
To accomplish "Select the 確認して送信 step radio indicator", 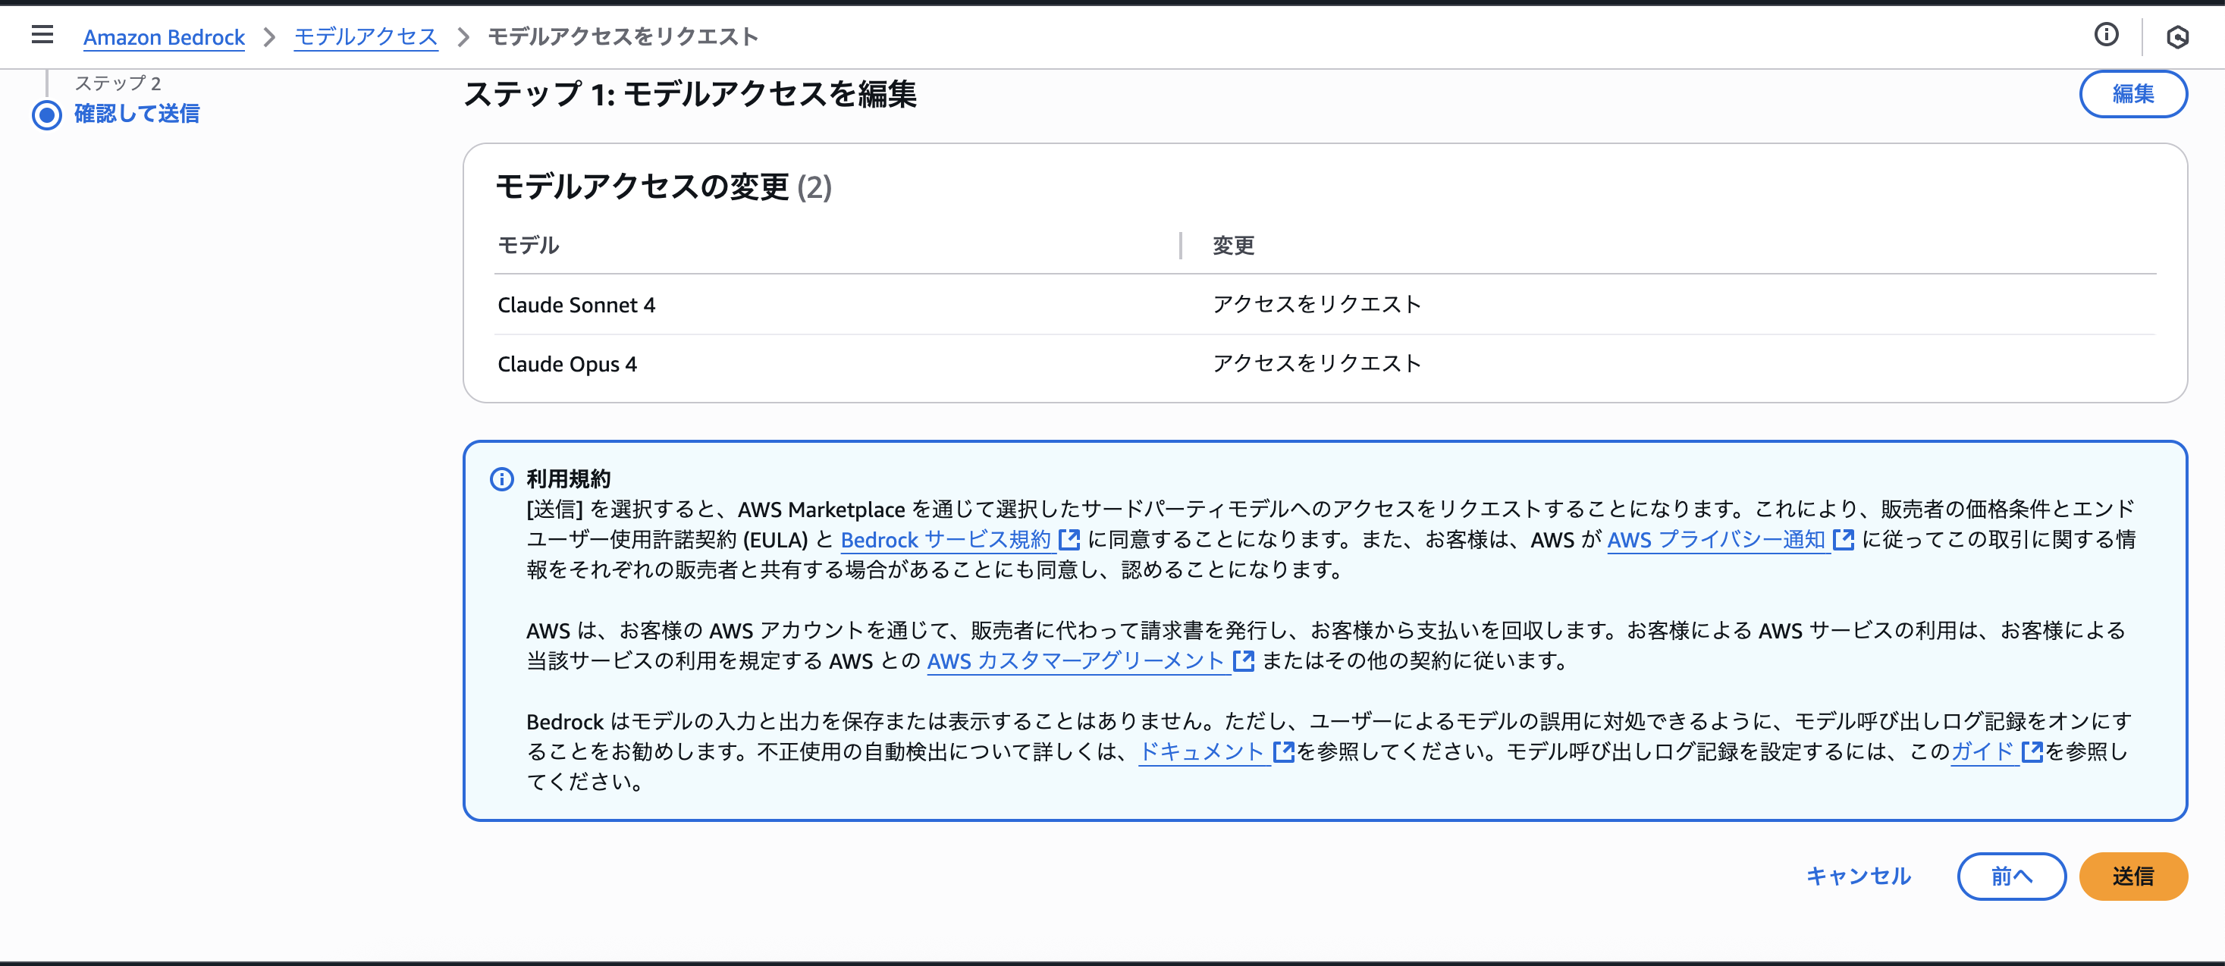I will 47,114.
